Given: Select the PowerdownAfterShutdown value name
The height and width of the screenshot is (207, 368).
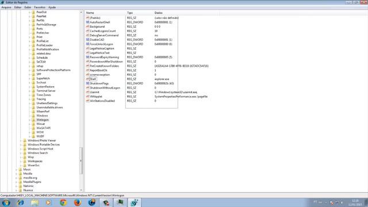Looking at the screenshot, I should pyautogui.click(x=106, y=62).
